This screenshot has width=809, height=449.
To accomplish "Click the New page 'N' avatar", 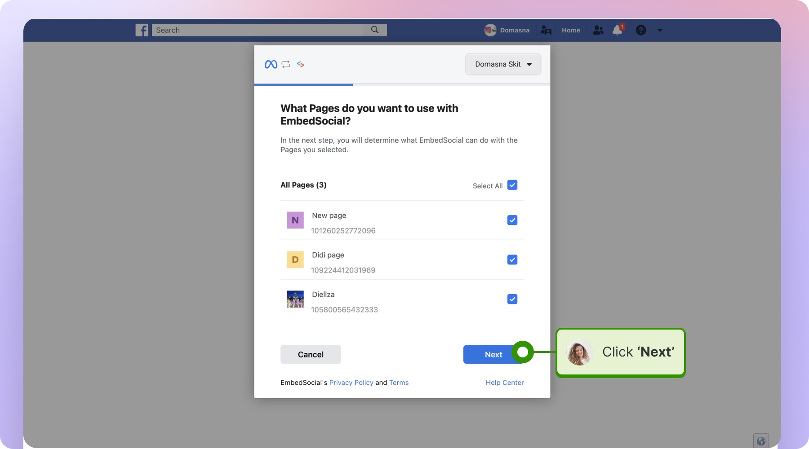I will 295,220.
